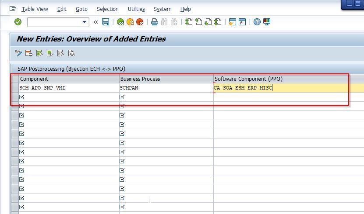Collapse the command field with « arrows

click(95, 22)
